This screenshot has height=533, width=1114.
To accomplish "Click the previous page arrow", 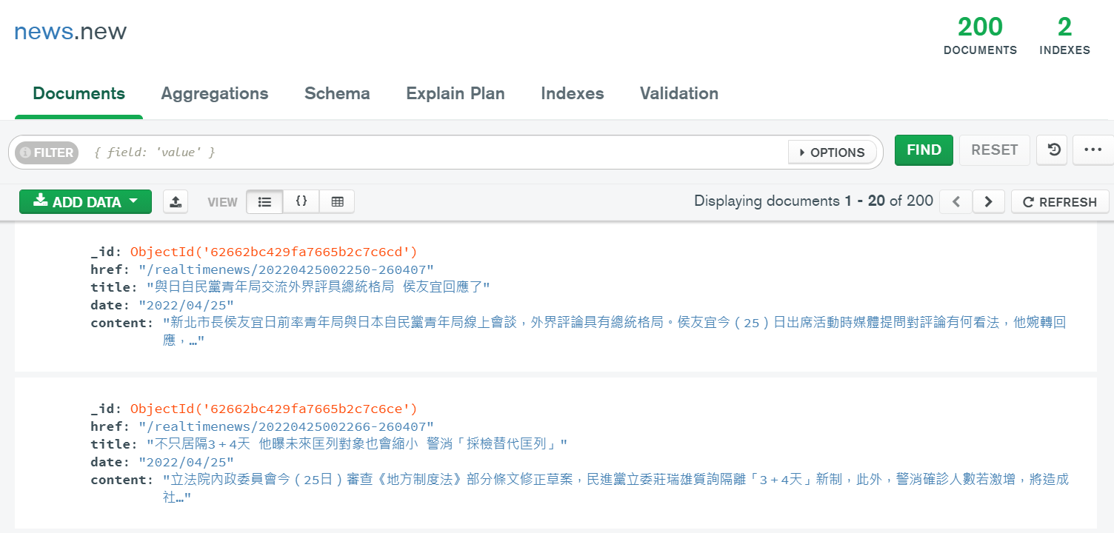I will coord(955,201).
